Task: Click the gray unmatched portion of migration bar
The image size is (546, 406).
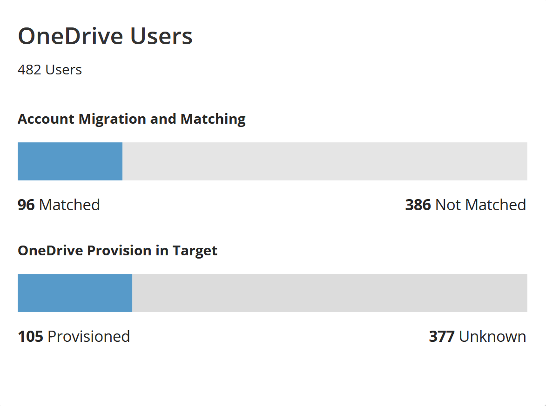Action: click(x=324, y=161)
